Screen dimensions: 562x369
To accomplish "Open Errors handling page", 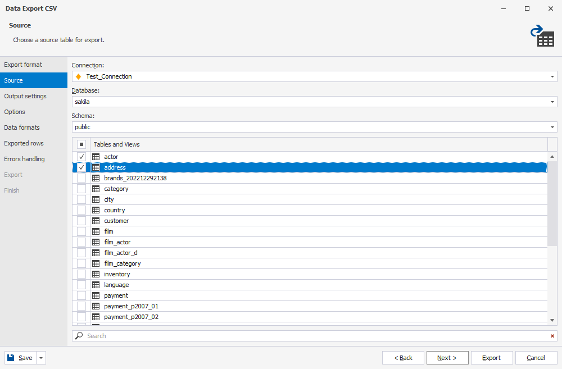I will [34, 159].
